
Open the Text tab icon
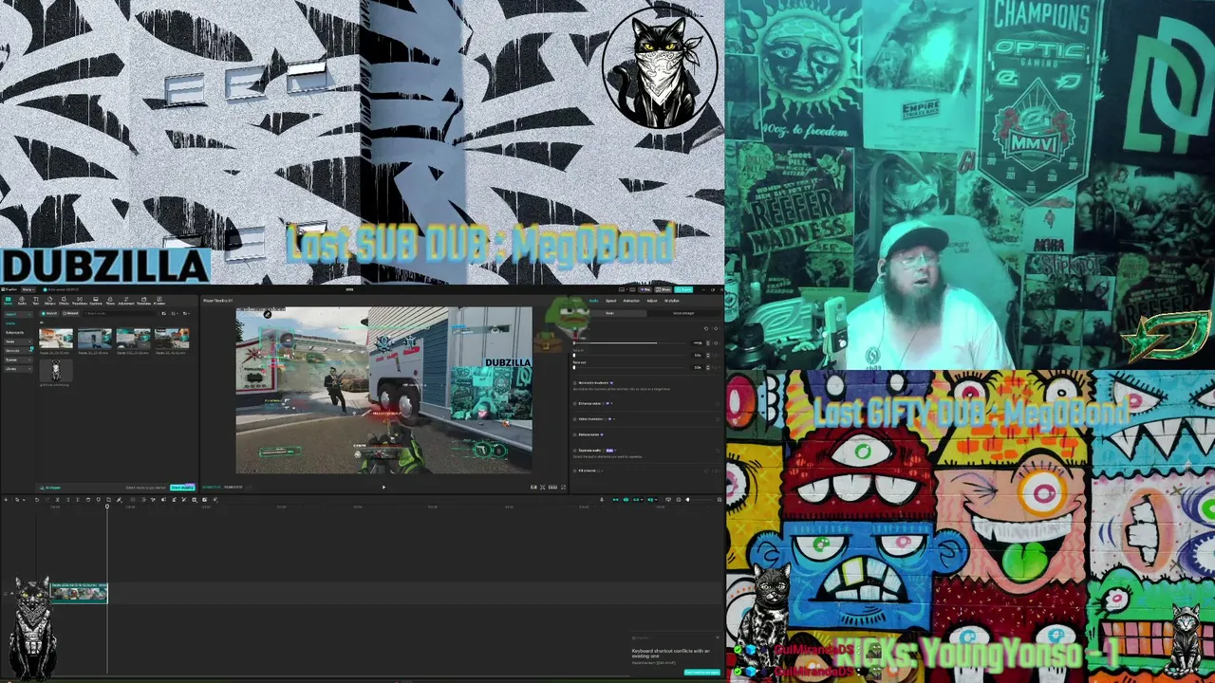36,301
